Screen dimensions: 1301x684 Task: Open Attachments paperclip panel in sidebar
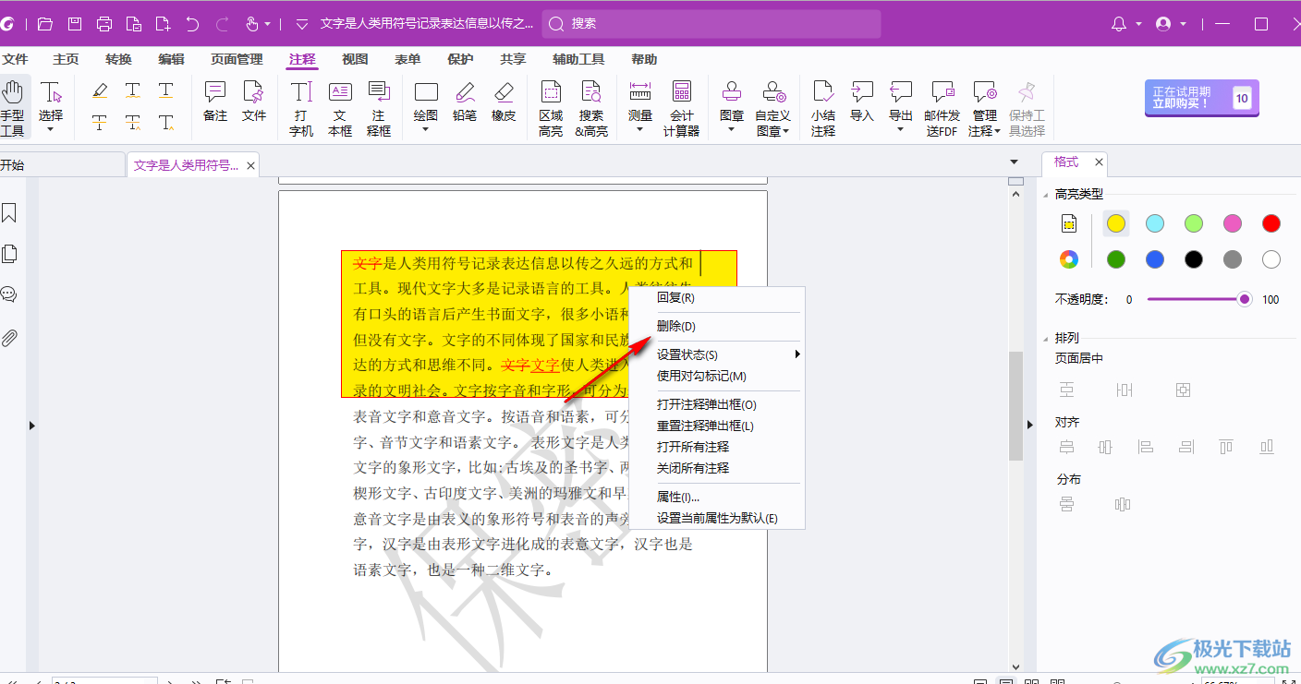pos(9,338)
